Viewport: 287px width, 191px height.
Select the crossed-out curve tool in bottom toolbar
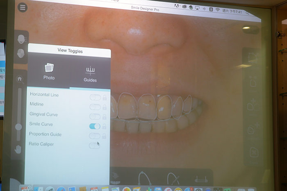[173, 179]
